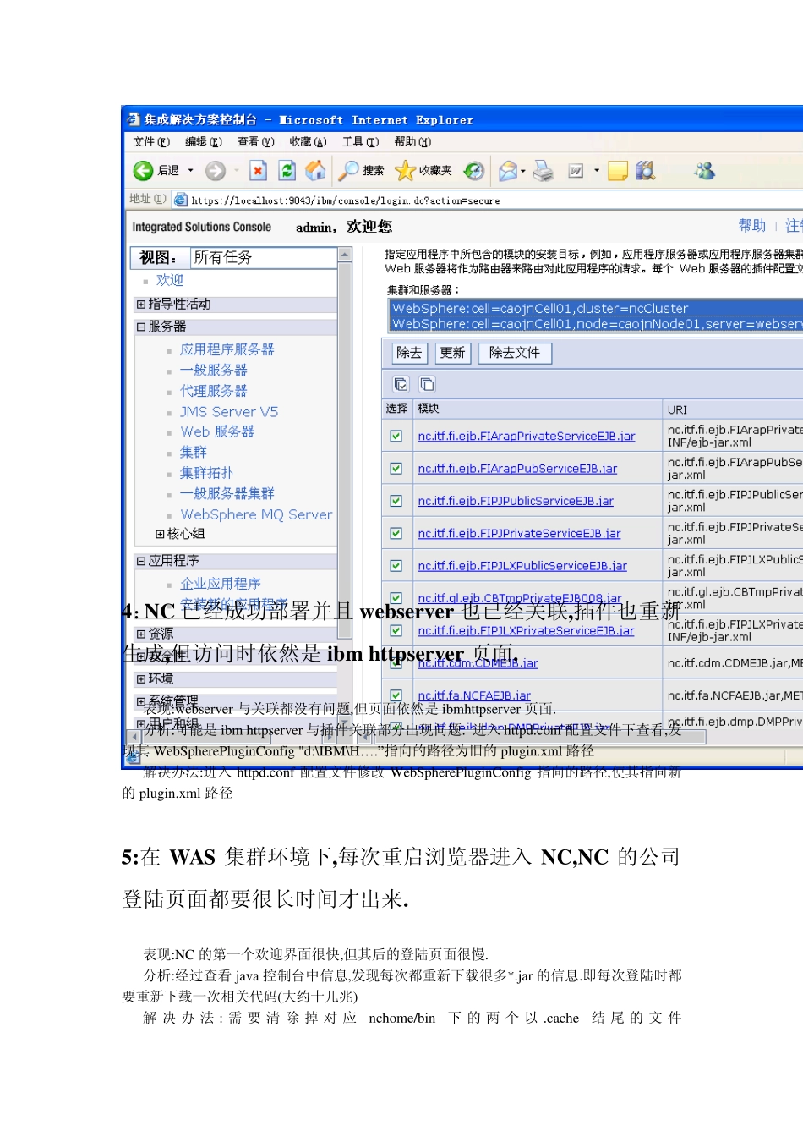Uncheck the FIPJPublicServiceEJB.jar checkbox
Viewport: 803px width, 1137px height.
coord(396,501)
